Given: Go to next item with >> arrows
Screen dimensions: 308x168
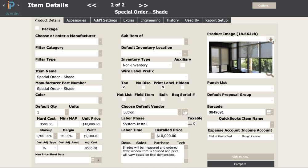Looking at the screenshot, I should point(143,5).
